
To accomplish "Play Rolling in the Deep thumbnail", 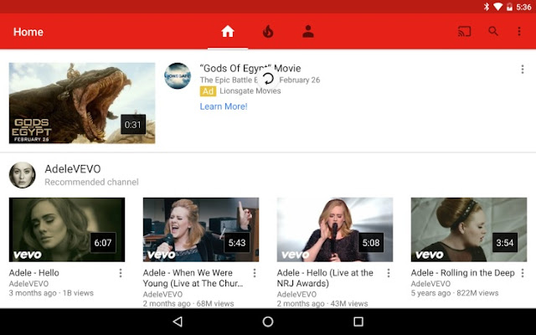I will [x=469, y=229].
